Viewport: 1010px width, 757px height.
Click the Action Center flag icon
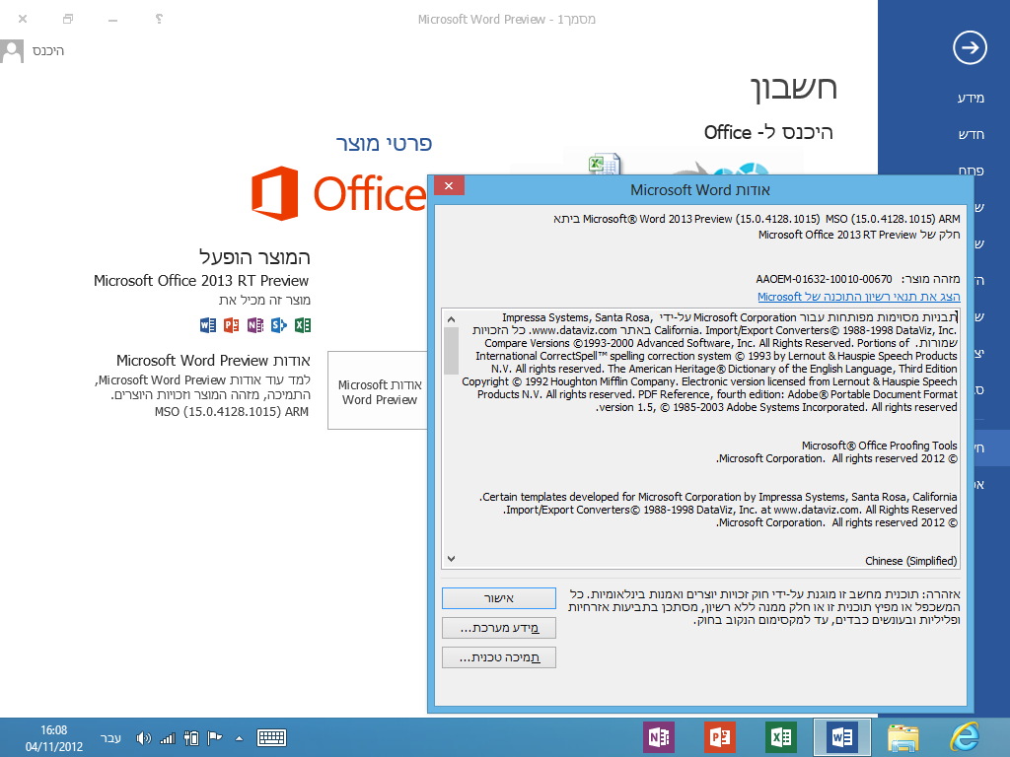click(214, 737)
